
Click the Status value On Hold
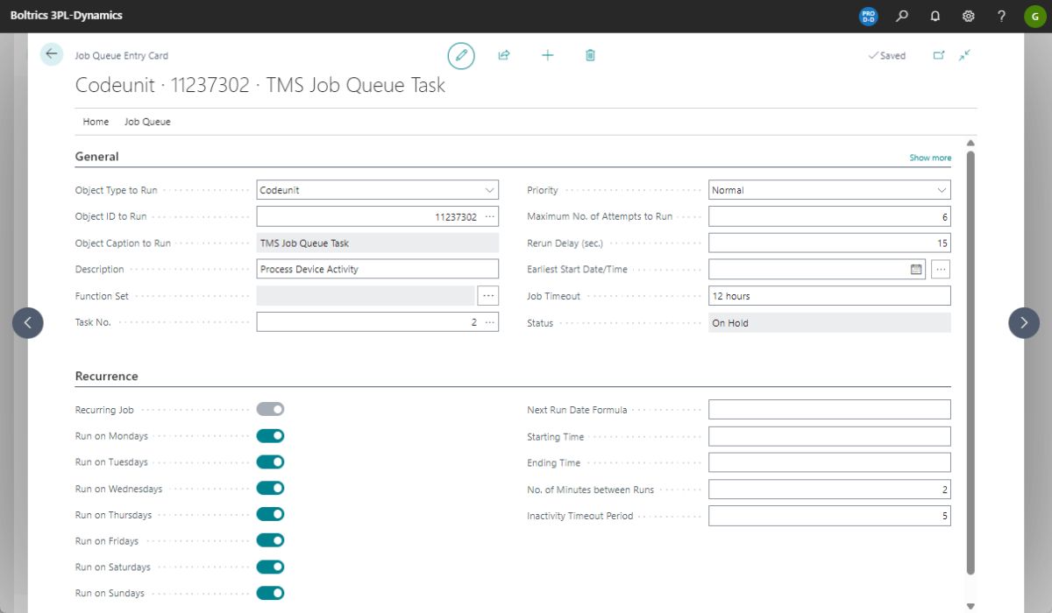829,322
